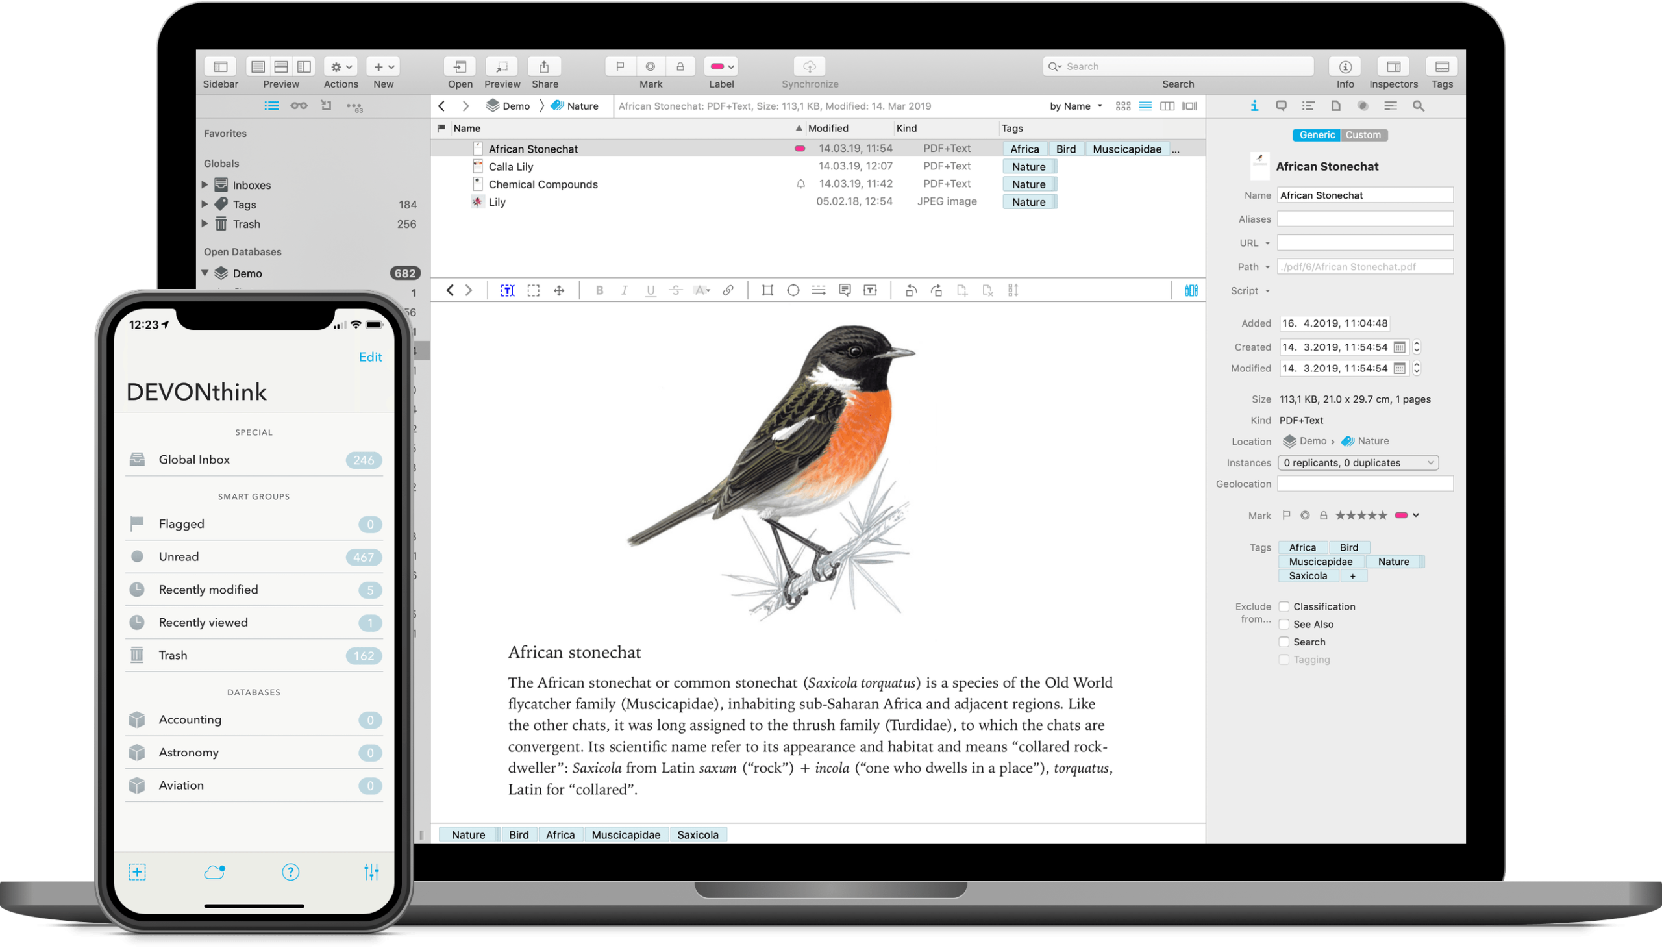Add a rectangle annotation with square tool

pos(768,291)
